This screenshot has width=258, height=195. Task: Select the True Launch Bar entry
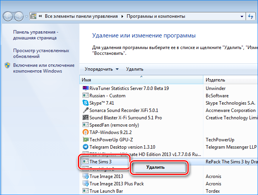[106, 191]
